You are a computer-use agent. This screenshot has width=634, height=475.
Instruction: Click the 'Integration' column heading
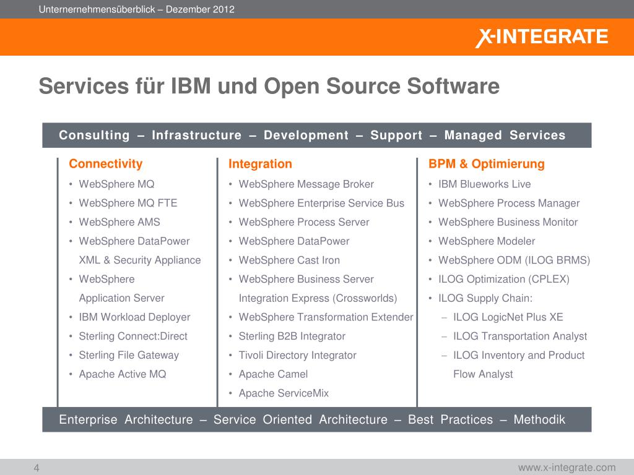pos(260,163)
